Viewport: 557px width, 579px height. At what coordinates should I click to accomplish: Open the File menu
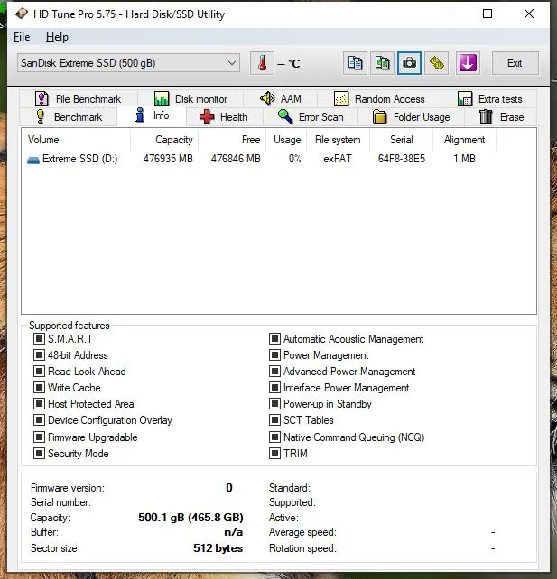point(22,37)
